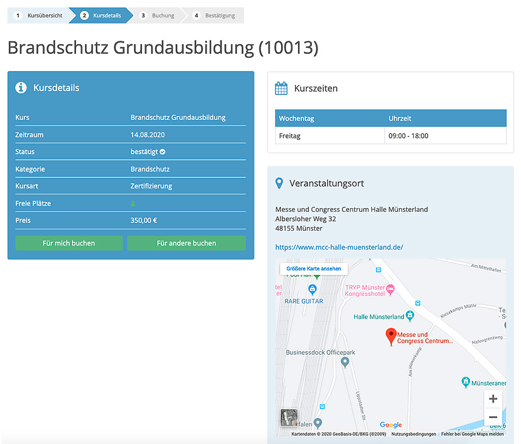This screenshot has width=521, height=444.
Task: Select the red Messe und Congress Centrum map marker
Action: click(391, 336)
